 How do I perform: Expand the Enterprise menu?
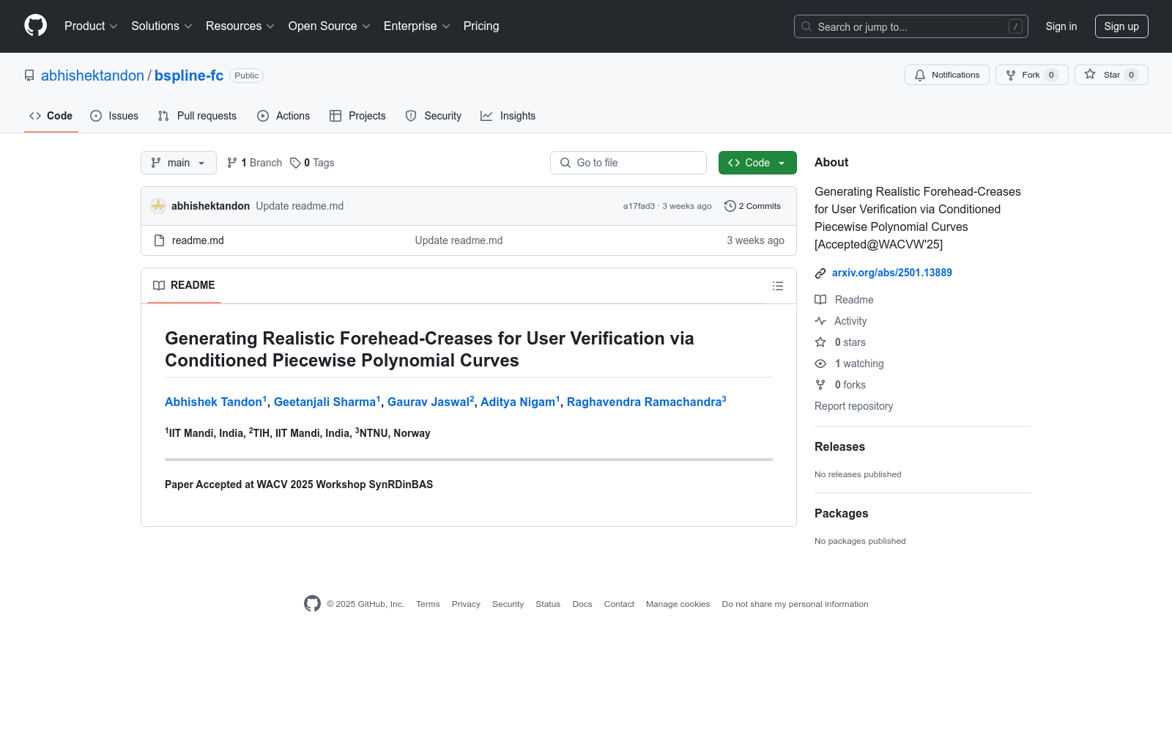point(417,26)
